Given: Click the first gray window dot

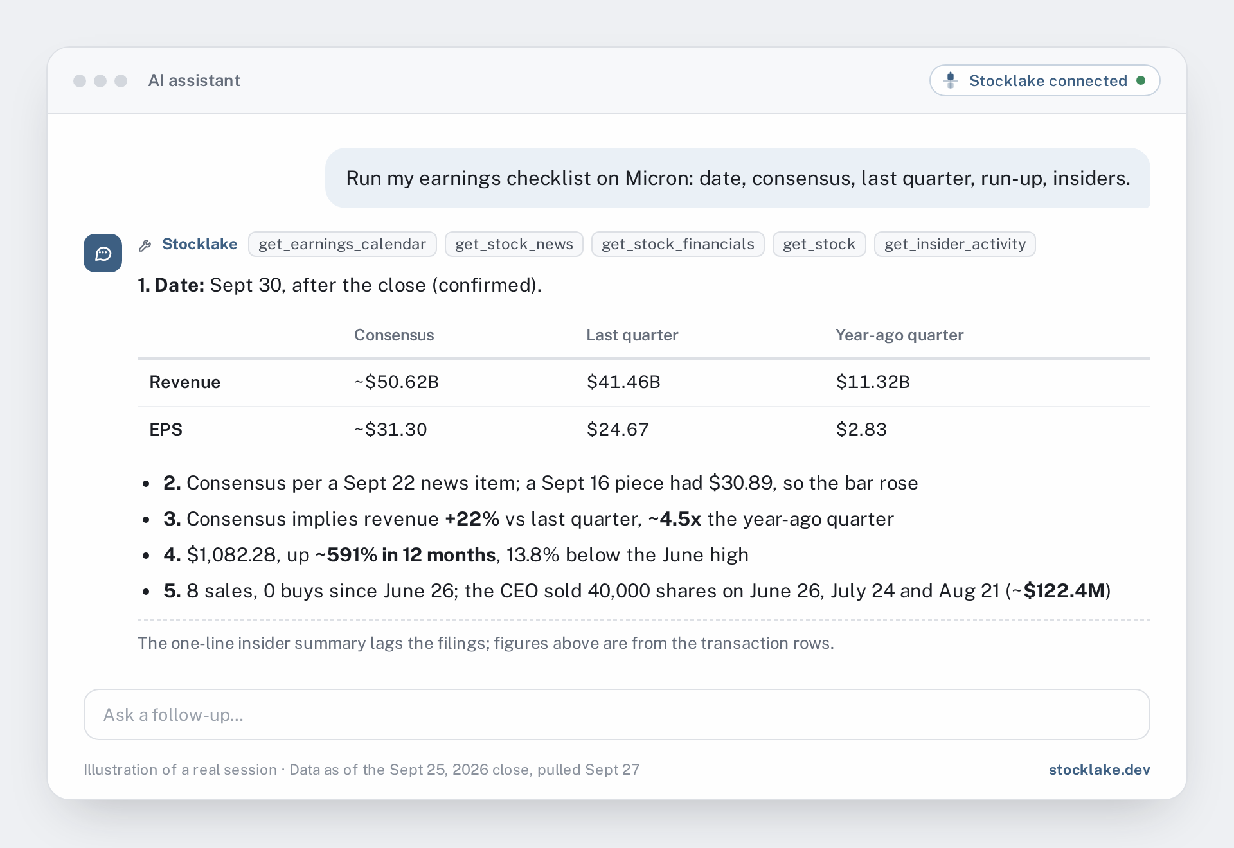Looking at the screenshot, I should pyautogui.click(x=80, y=80).
